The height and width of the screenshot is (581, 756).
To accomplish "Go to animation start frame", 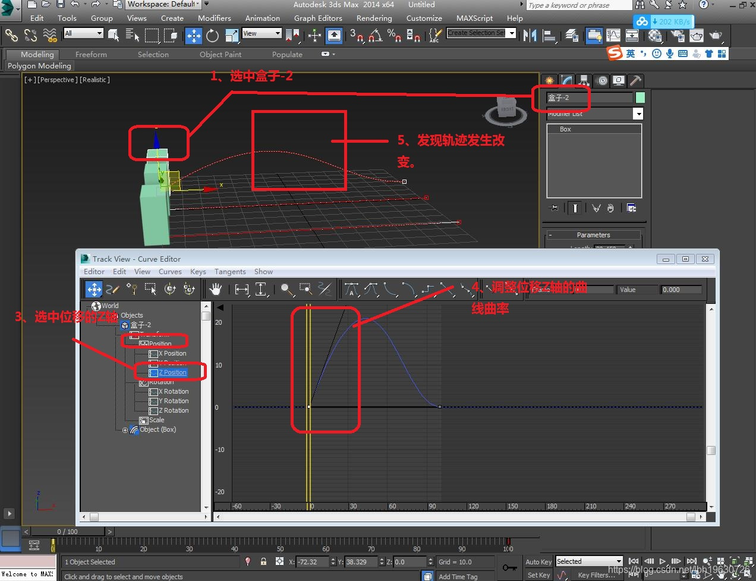I will pyautogui.click(x=634, y=561).
